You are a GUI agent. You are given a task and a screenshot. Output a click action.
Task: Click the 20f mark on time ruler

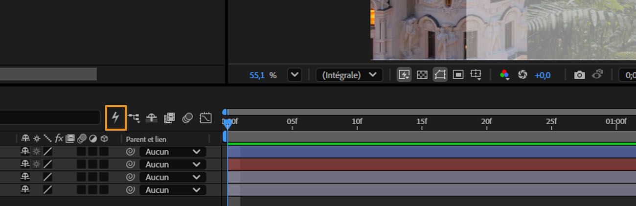[x=486, y=121]
